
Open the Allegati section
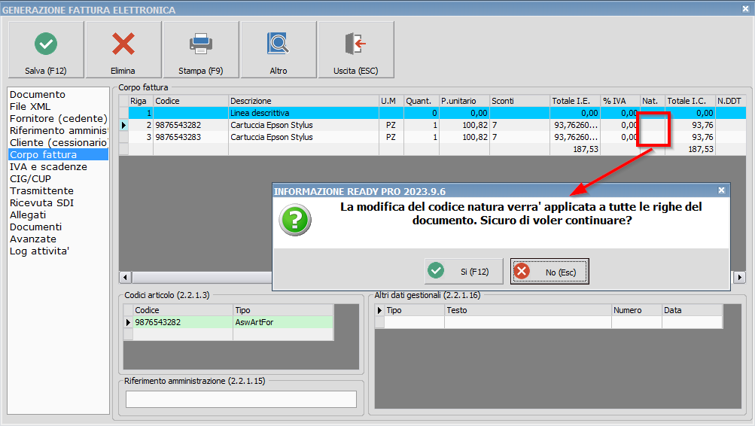click(x=28, y=215)
